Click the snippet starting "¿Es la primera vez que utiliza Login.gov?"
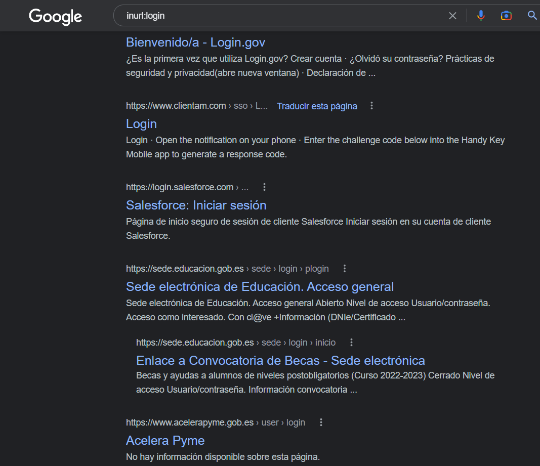Image resolution: width=540 pixels, height=466 pixels. tap(310, 66)
